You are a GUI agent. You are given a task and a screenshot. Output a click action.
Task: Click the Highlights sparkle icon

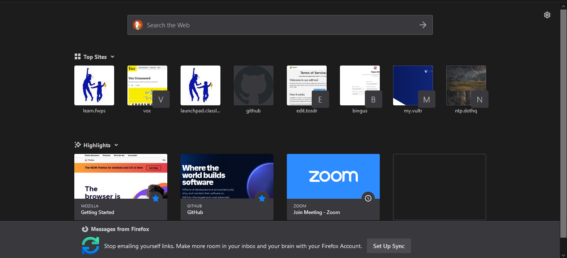78,145
